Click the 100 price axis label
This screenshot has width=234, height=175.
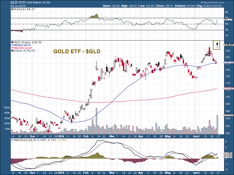tap(227, 133)
